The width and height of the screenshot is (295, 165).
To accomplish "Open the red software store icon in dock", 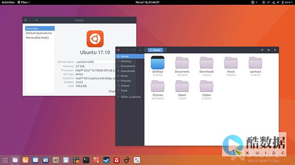I will 117,160.
